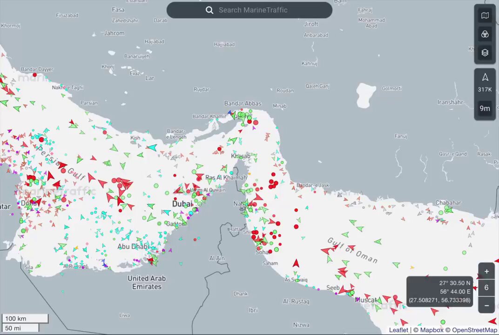Open the map type selector icon

485,16
